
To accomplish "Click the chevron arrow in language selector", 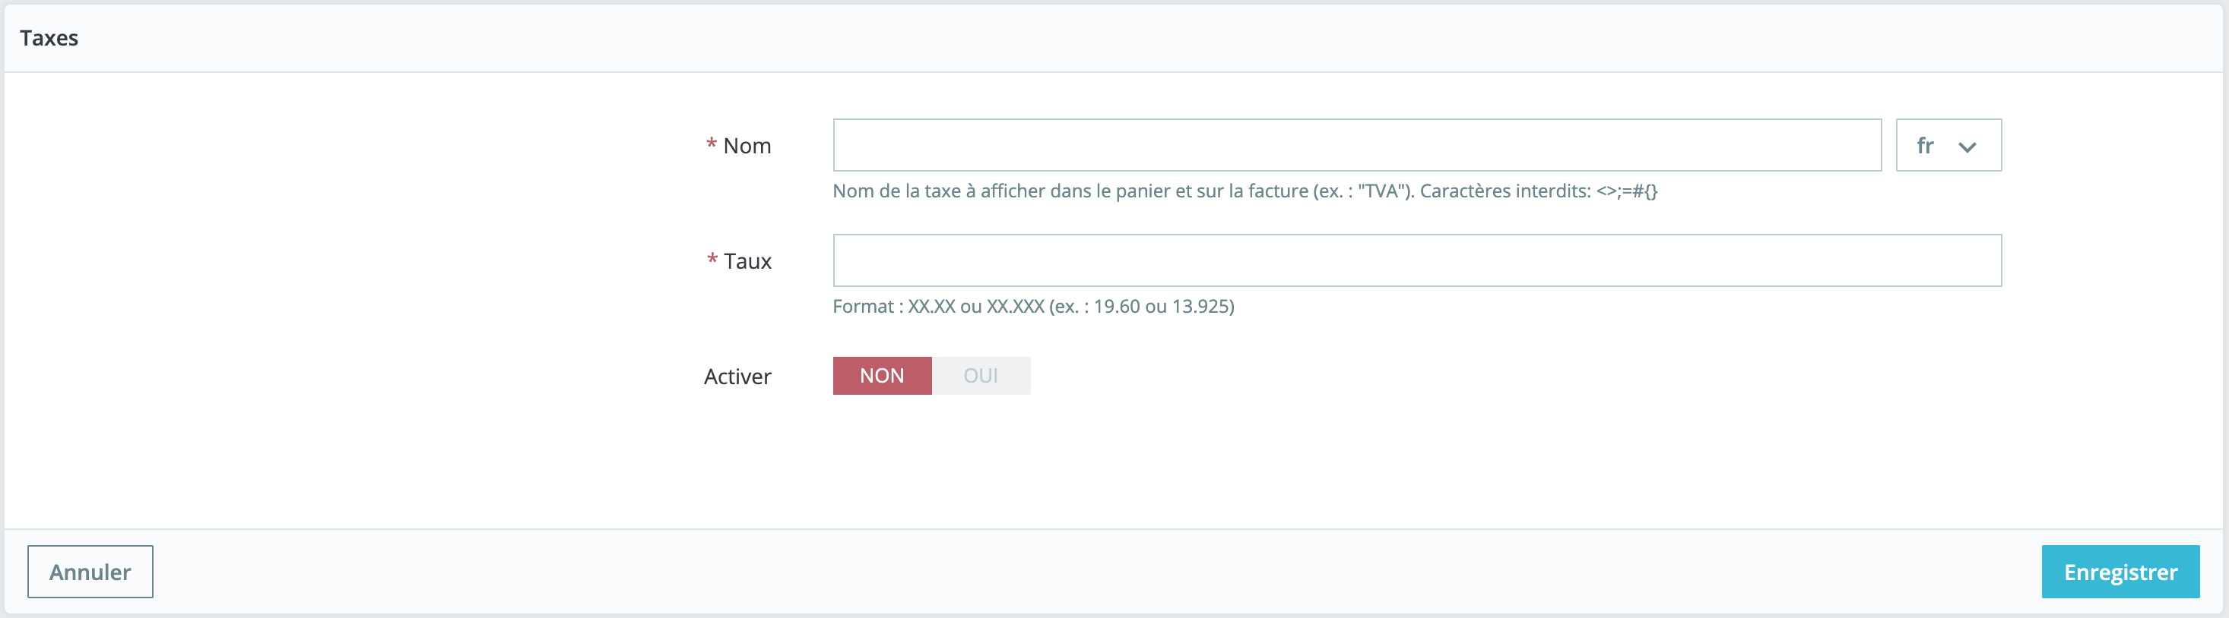I will coord(1967,147).
